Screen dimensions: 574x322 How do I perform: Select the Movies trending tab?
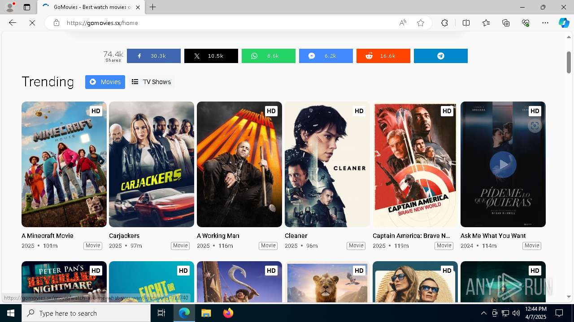tap(105, 82)
